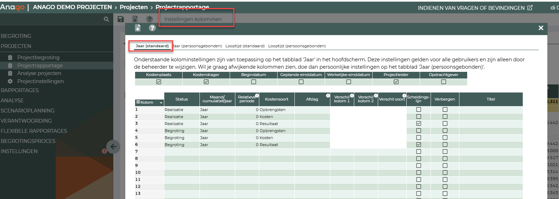
Task: Expand the INSTELLINGEN sidebar section
Action: (19, 151)
